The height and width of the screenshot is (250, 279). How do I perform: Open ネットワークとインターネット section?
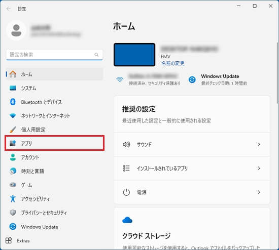[x=54, y=116]
